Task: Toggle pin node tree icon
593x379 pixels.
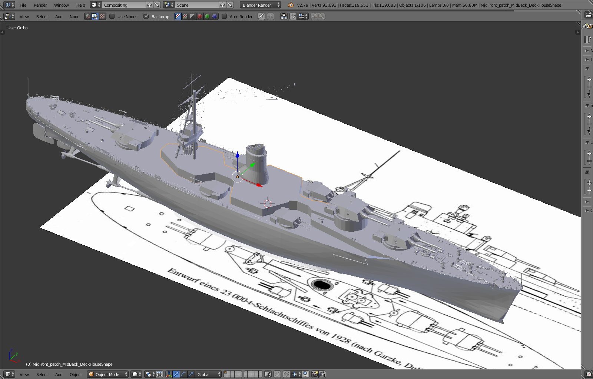Action: coord(261,16)
